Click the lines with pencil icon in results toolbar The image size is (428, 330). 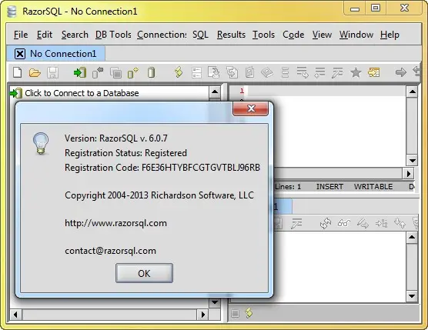pyautogui.click(x=296, y=224)
